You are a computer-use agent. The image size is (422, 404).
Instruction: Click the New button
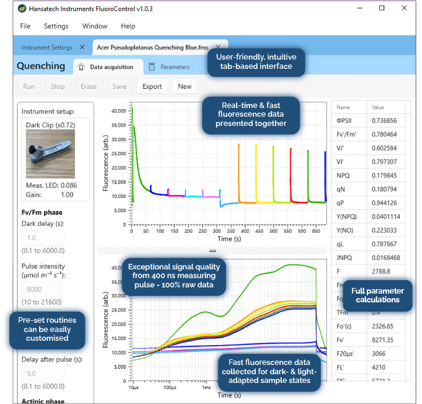pos(185,86)
